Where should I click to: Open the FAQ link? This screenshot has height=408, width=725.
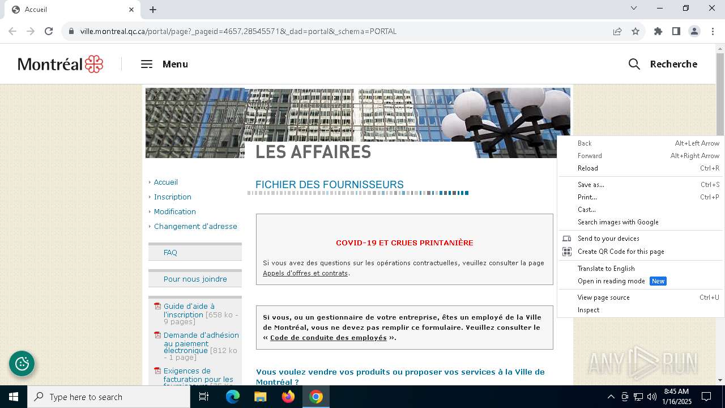click(x=170, y=253)
